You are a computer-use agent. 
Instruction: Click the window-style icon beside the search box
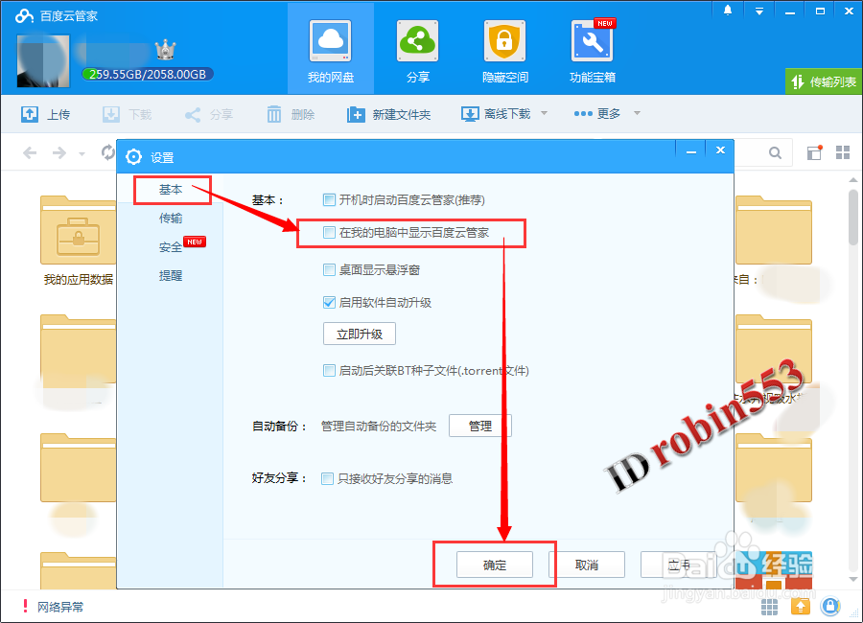tap(814, 152)
